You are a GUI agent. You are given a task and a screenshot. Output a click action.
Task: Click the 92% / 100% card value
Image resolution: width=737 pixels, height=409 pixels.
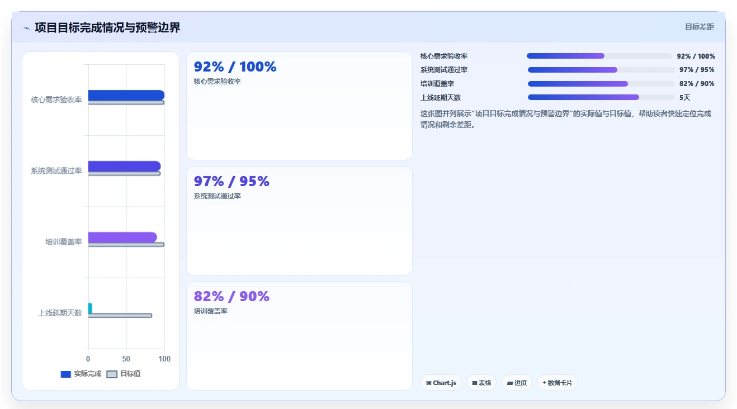(x=235, y=67)
